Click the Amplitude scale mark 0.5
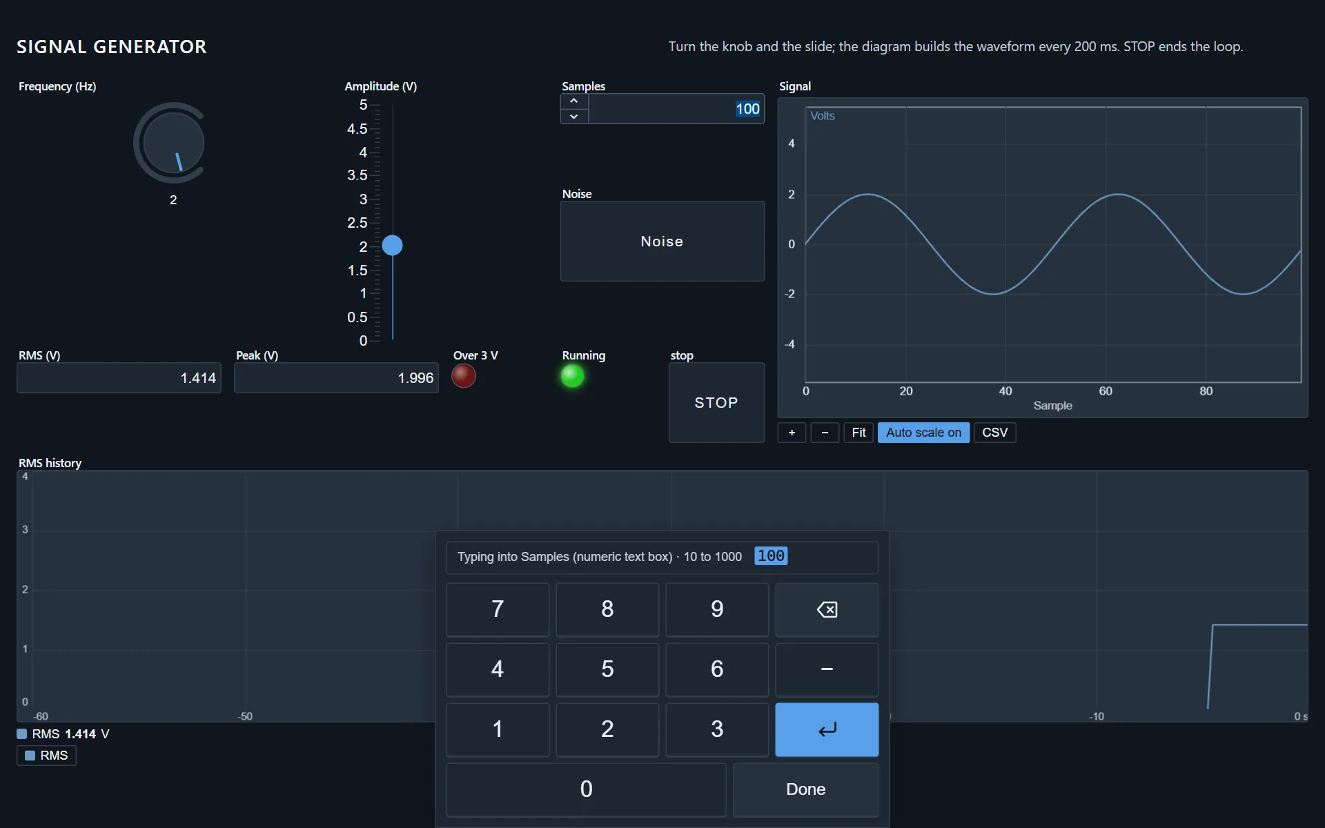This screenshot has width=1325, height=828. coord(357,317)
